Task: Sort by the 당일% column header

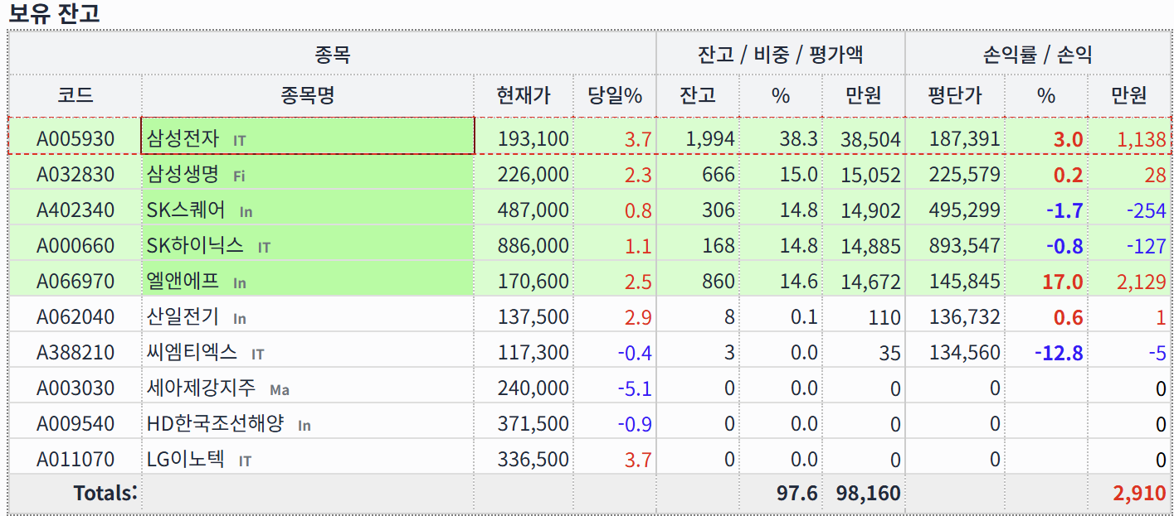Action: coord(615,95)
